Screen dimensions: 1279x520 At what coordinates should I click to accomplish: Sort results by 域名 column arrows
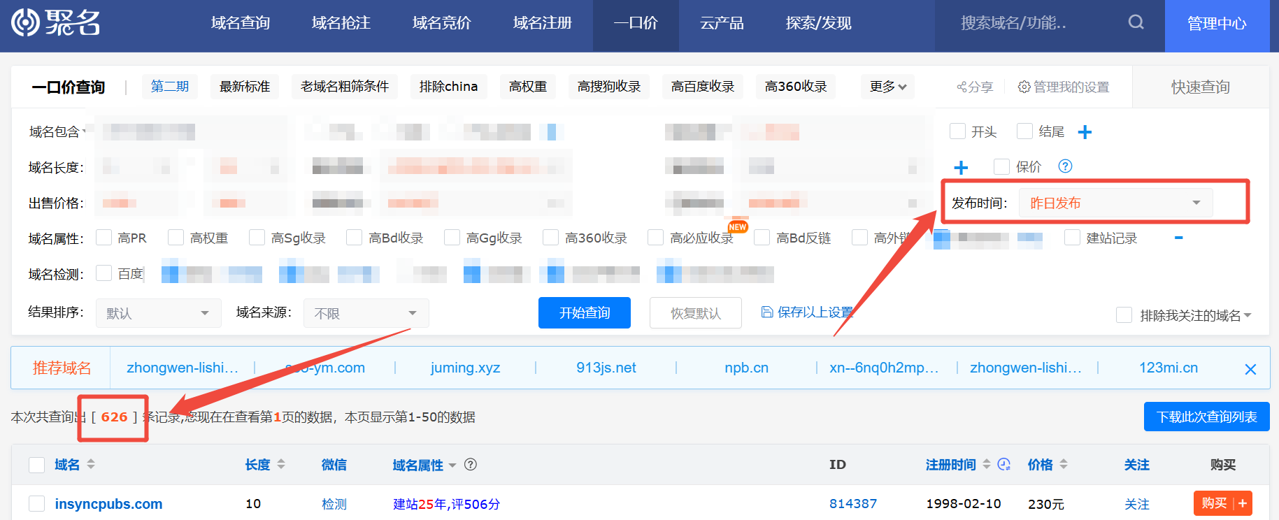90,464
